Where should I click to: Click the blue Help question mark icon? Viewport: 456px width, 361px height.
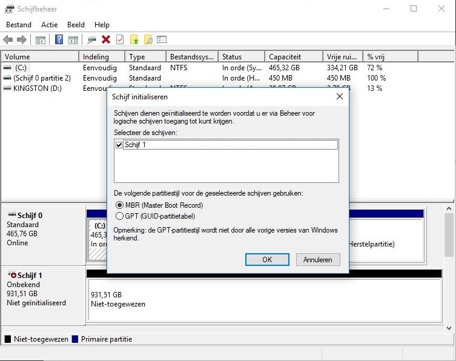(x=59, y=39)
